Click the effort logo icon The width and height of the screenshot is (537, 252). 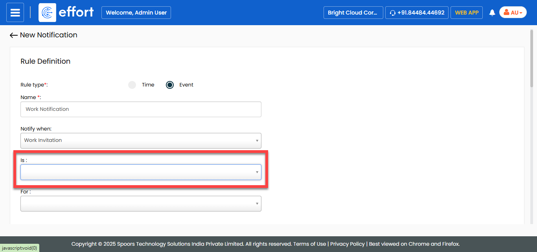pos(47,13)
